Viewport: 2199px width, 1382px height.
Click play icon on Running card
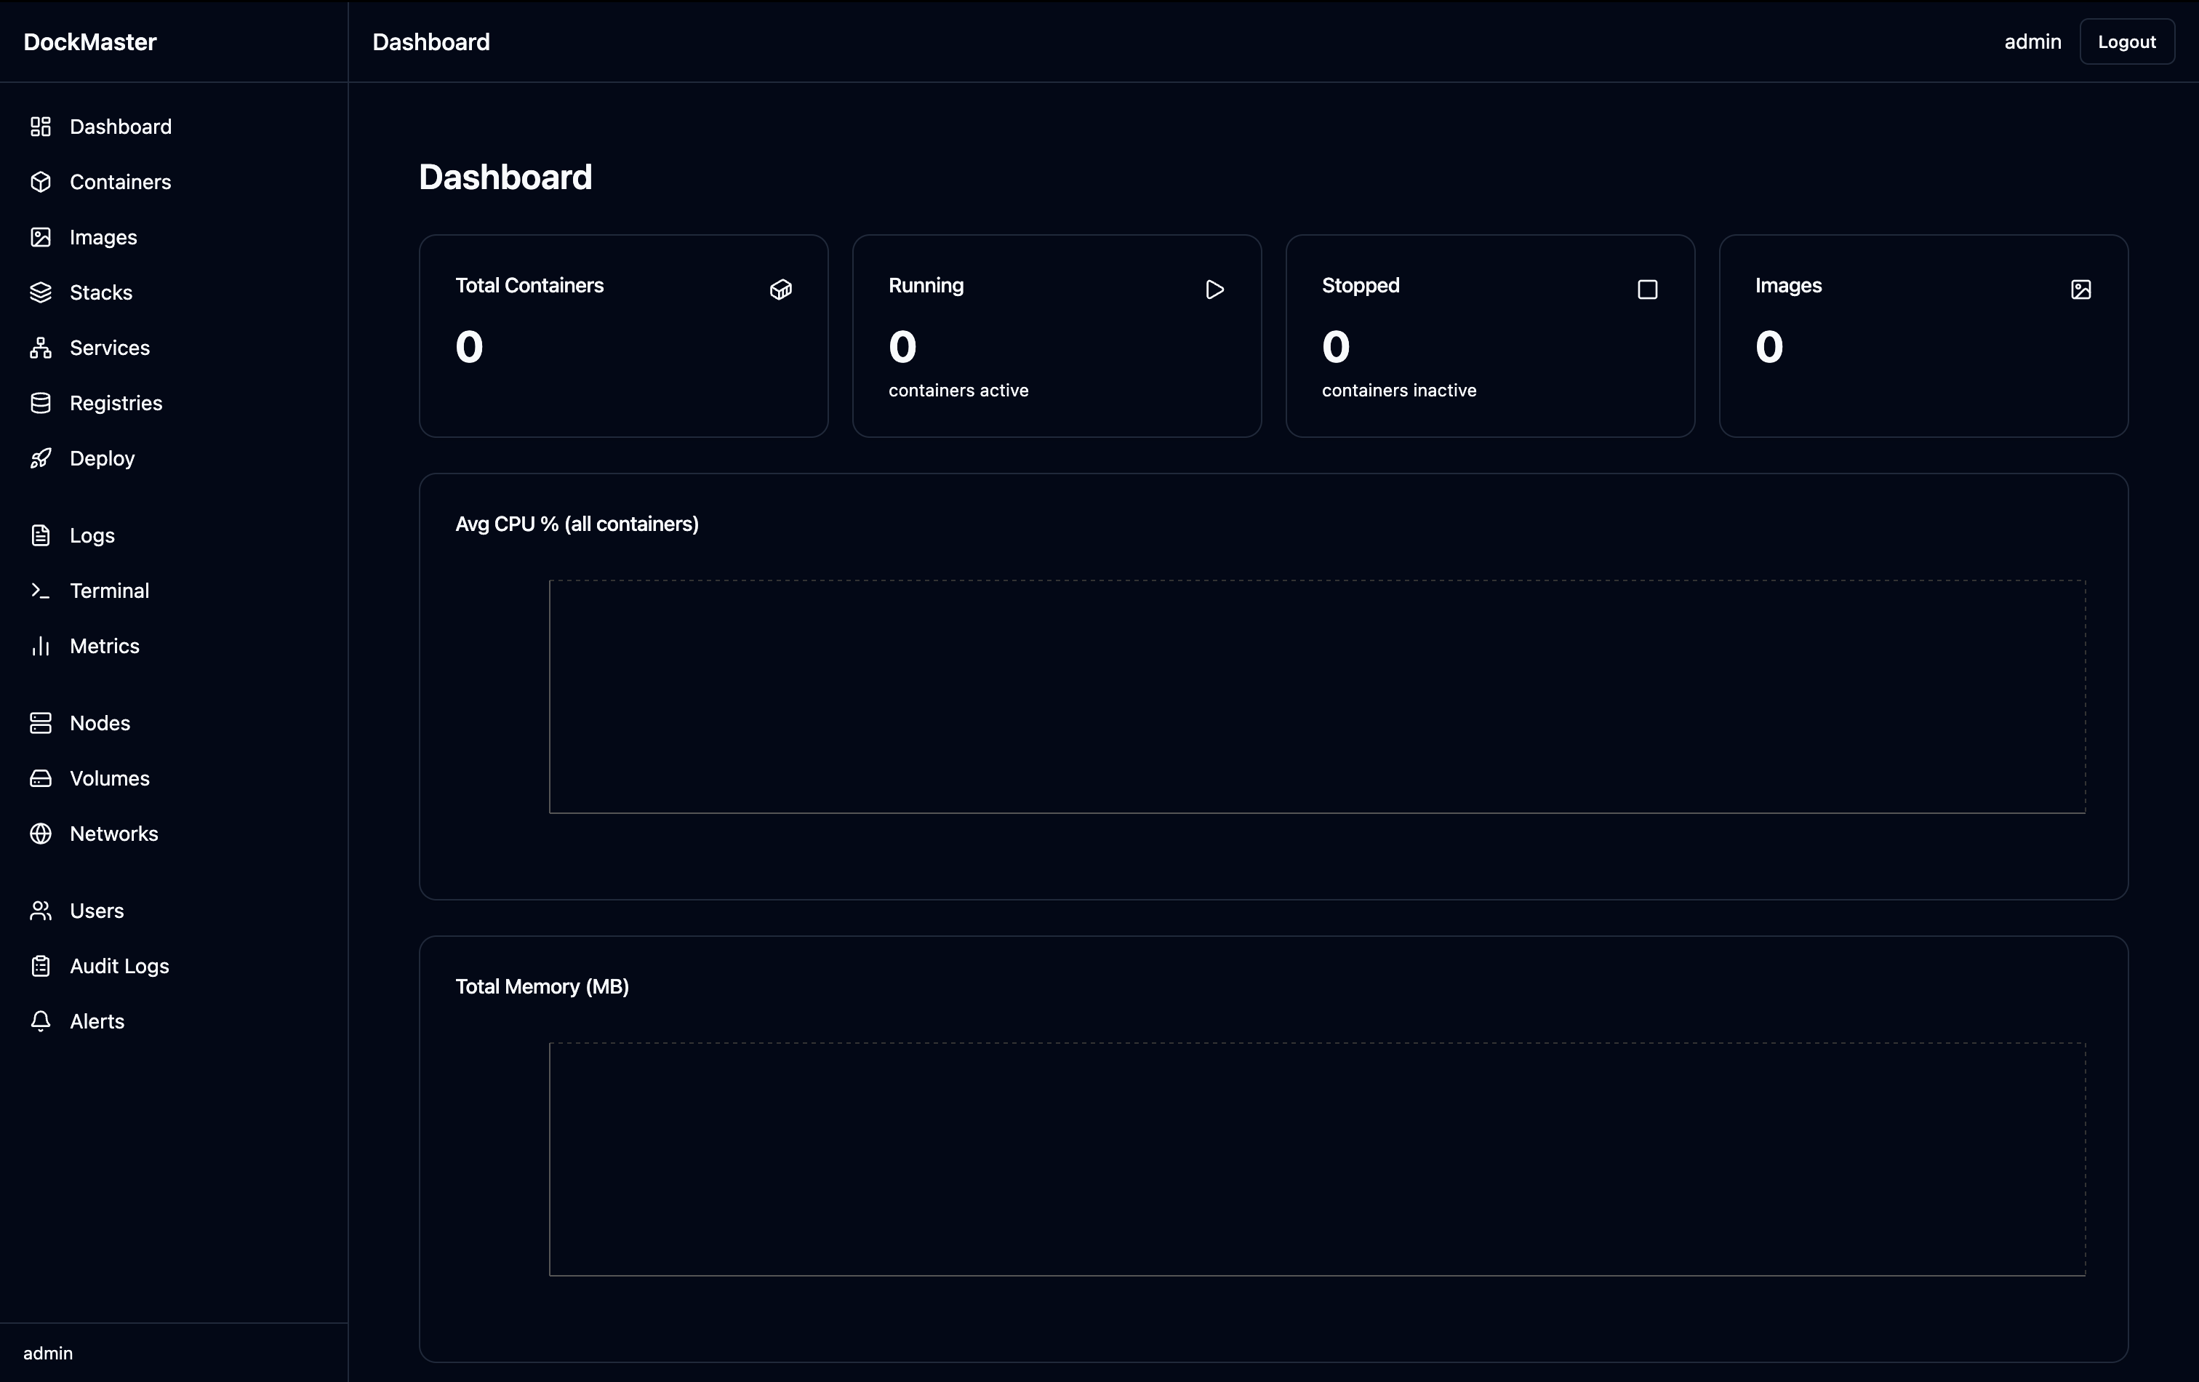1214,289
